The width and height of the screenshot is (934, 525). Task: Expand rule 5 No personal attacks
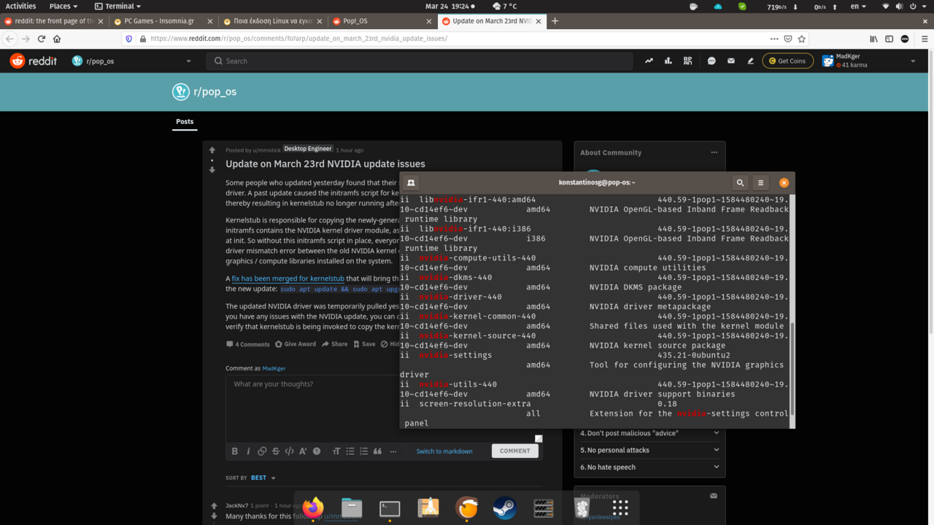[649, 450]
